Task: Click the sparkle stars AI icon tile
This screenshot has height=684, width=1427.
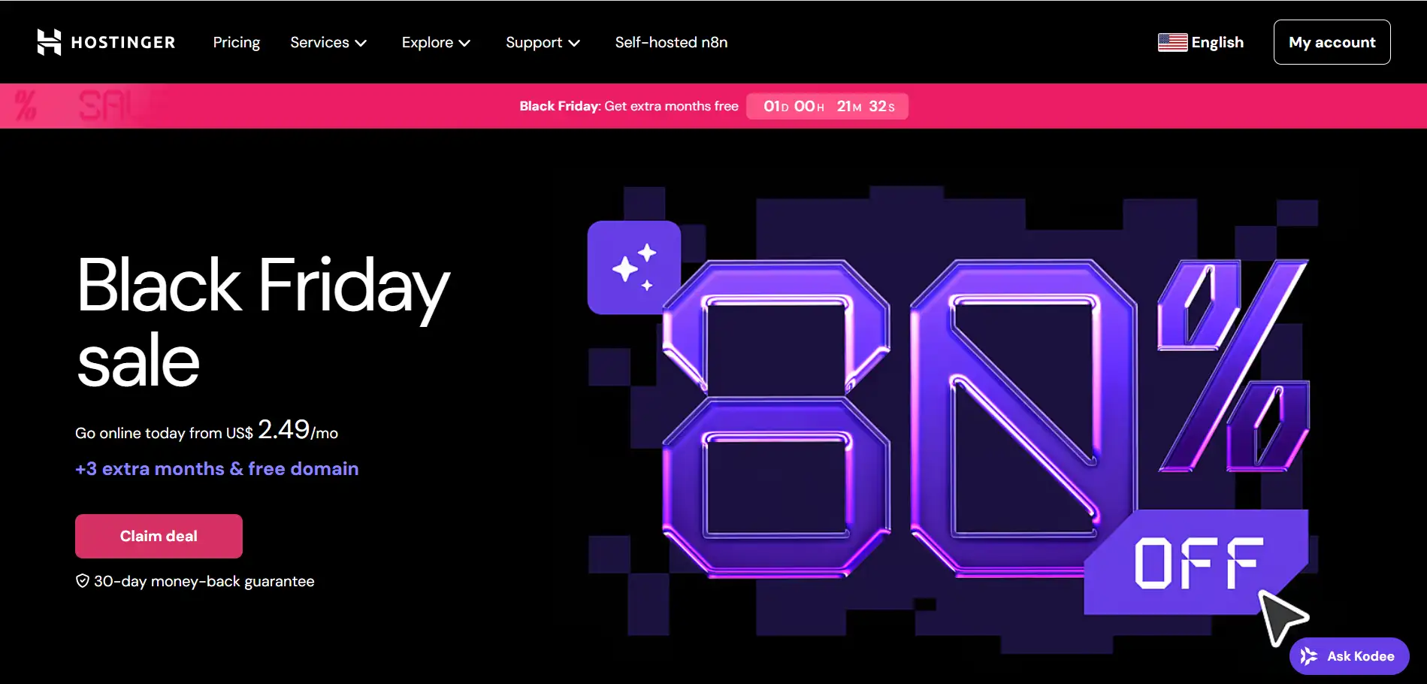Action: (634, 268)
